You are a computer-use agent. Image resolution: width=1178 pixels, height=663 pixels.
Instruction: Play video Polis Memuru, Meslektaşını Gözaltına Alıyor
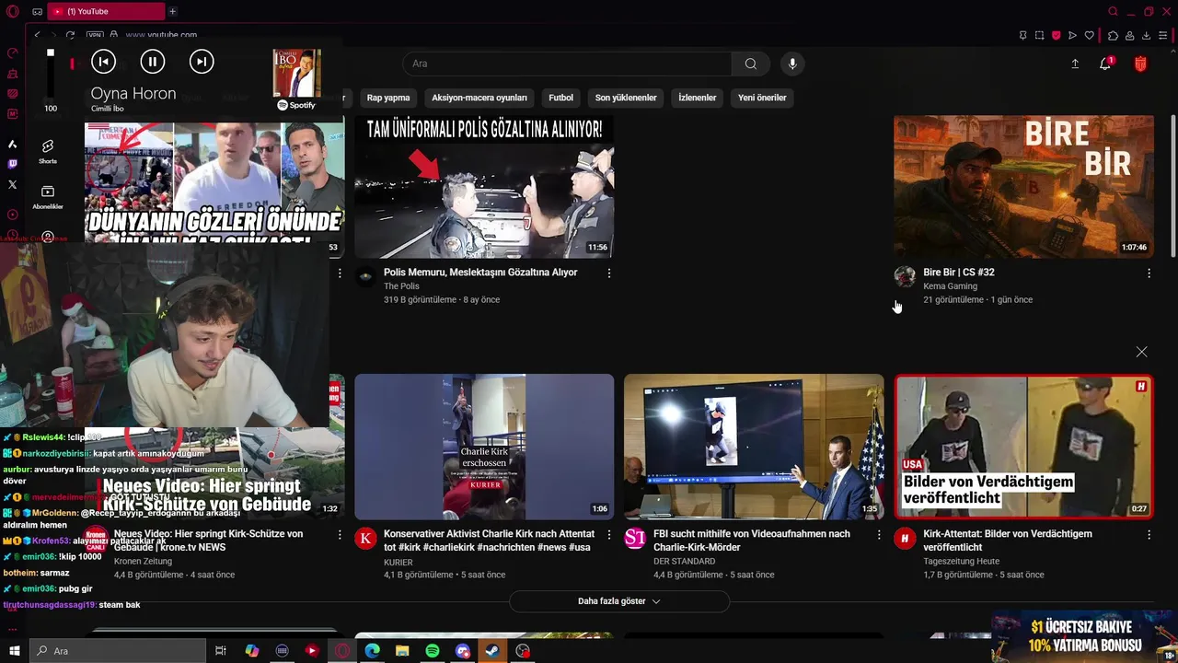tap(484, 187)
